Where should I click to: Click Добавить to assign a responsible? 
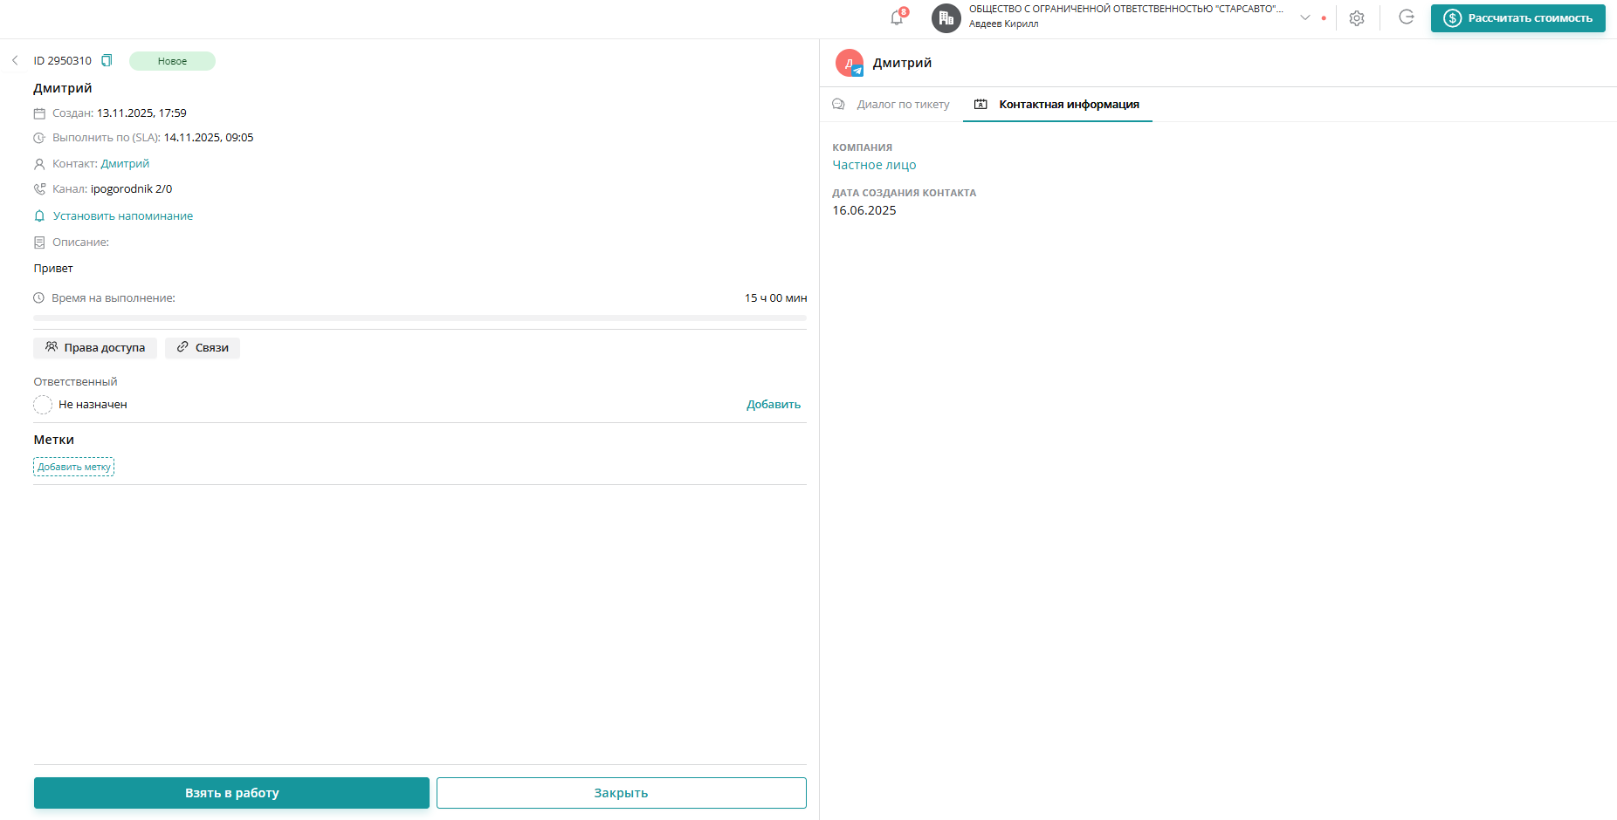pyautogui.click(x=774, y=405)
